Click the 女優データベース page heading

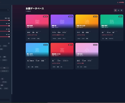[x=35, y=8]
